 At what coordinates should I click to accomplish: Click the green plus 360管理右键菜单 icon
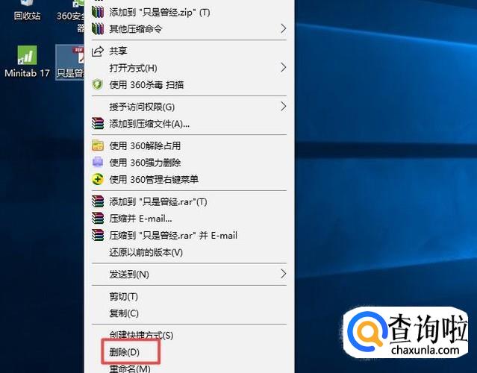click(x=98, y=179)
